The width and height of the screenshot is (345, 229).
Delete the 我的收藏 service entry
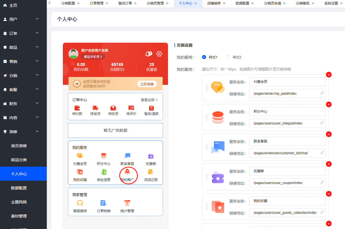tap(329, 194)
